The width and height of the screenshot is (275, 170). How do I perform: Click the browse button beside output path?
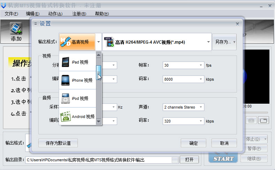[x=175, y=160]
